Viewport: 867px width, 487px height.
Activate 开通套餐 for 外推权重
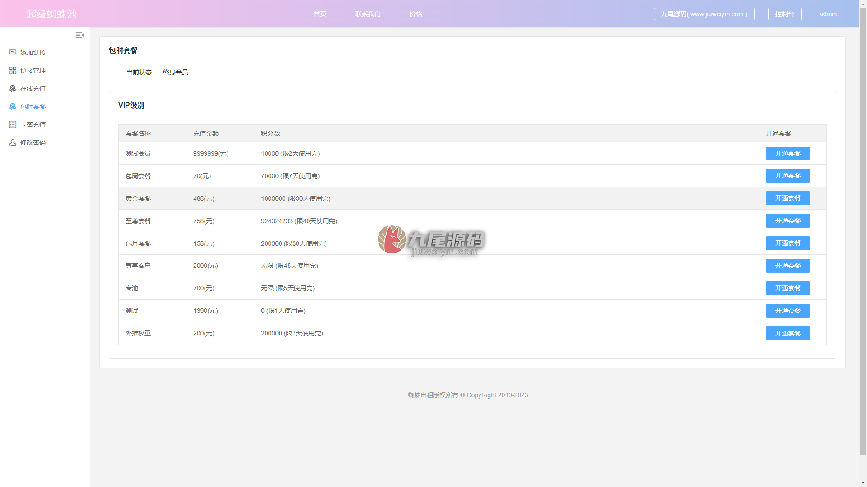[x=788, y=334]
